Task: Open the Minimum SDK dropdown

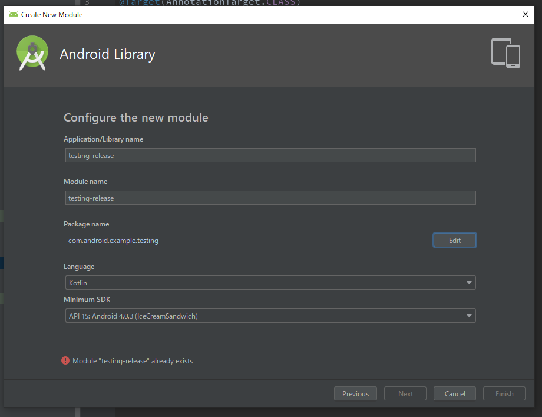Action: click(x=270, y=316)
